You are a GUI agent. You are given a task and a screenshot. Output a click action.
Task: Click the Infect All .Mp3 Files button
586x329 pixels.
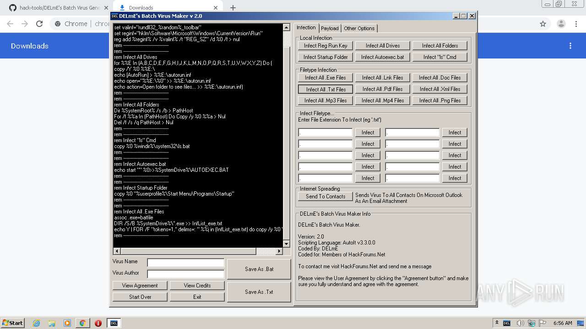point(326,101)
